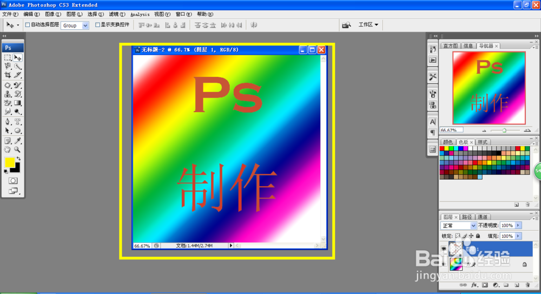Select the Rectangular Marquee tool

[8, 58]
